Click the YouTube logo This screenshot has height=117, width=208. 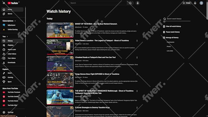click(x=13, y=3)
